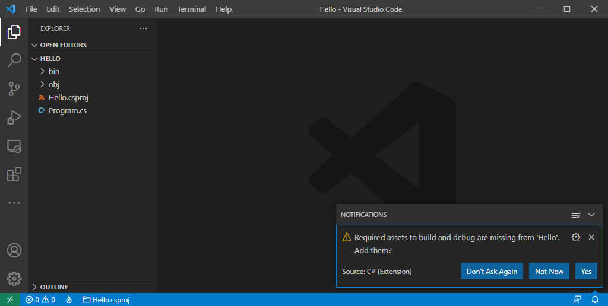Collapse the HELLO folder section
Image resolution: width=608 pixels, height=306 pixels.
(x=93, y=59)
